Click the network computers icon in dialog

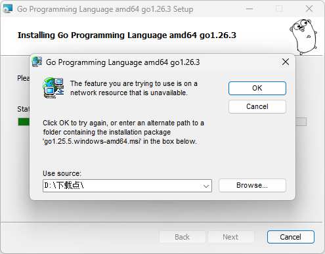click(53, 88)
